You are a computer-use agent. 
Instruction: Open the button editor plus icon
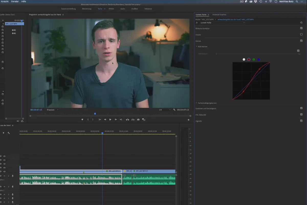pyautogui.click(x=189, y=120)
